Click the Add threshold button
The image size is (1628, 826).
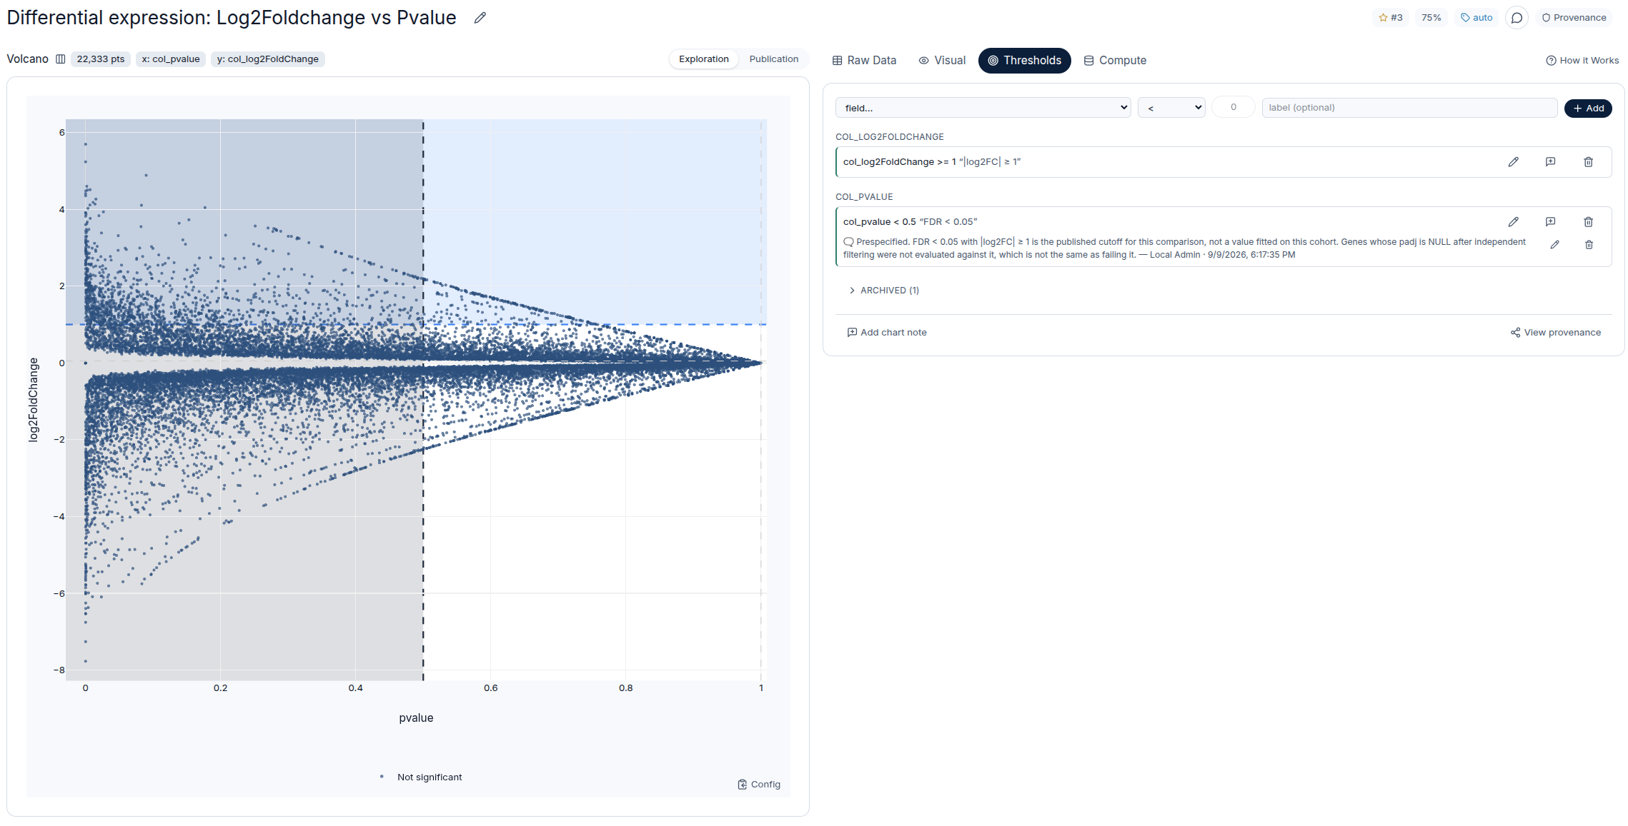(1588, 109)
